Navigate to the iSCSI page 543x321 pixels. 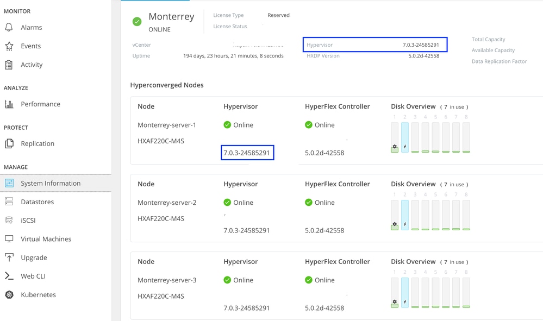click(28, 221)
